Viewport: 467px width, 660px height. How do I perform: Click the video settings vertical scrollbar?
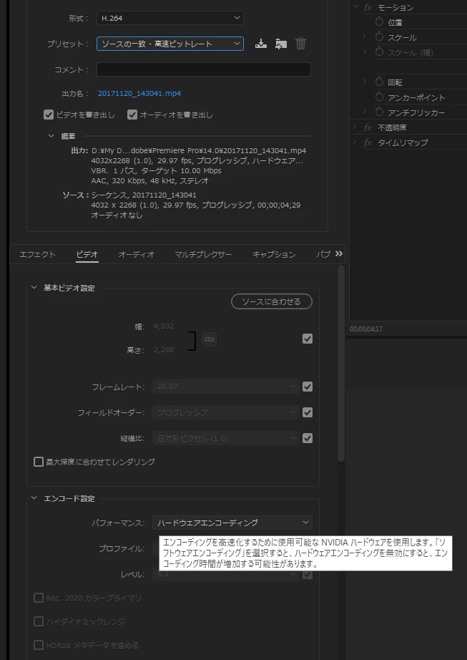341,363
